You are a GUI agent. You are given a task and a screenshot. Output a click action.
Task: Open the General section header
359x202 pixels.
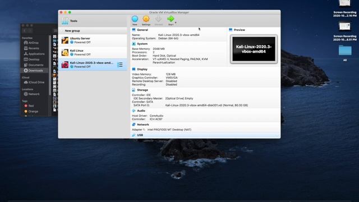click(x=142, y=30)
